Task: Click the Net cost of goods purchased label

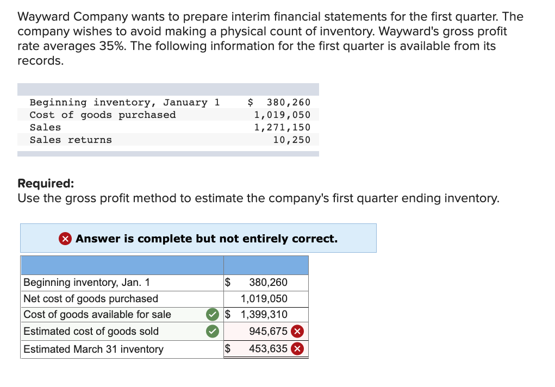Action: (91, 299)
